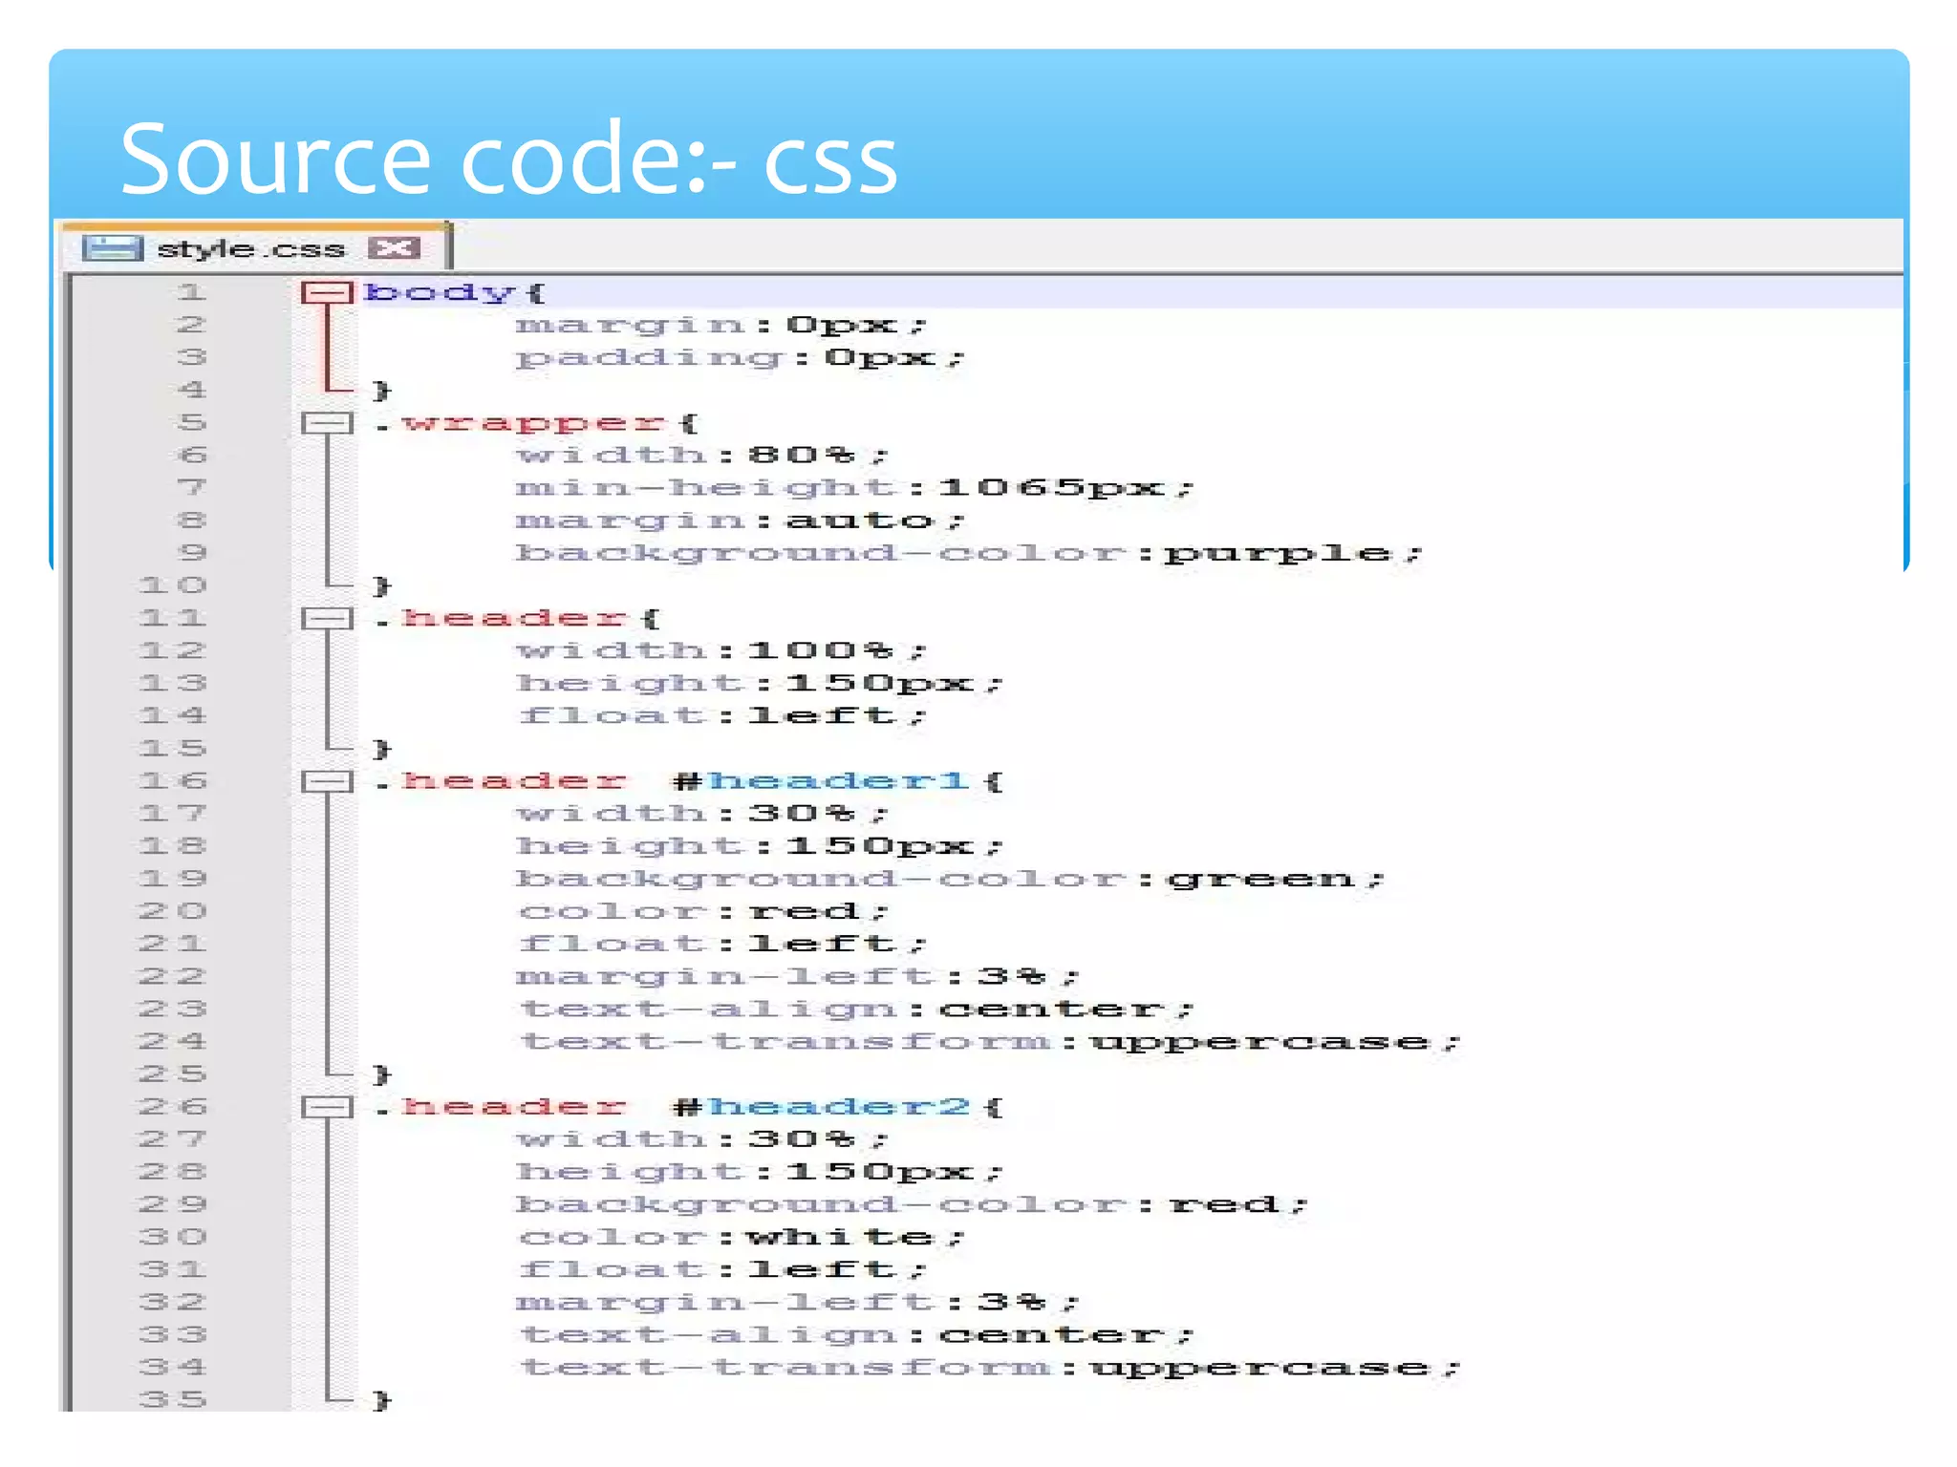Click the save icon on style.css tab
Image resolution: width=1957 pixels, height=1467 pixels.
pos(112,248)
